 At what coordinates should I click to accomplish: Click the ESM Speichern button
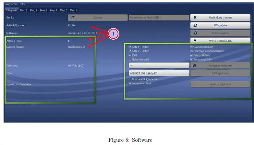point(220,73)
